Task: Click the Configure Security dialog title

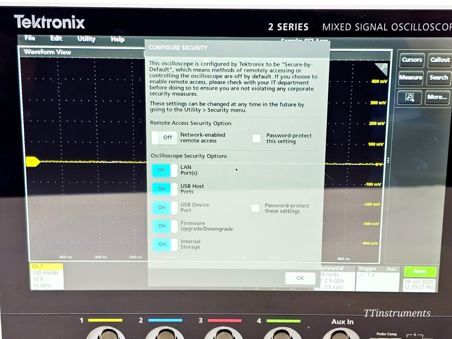Action: point(178,48)
